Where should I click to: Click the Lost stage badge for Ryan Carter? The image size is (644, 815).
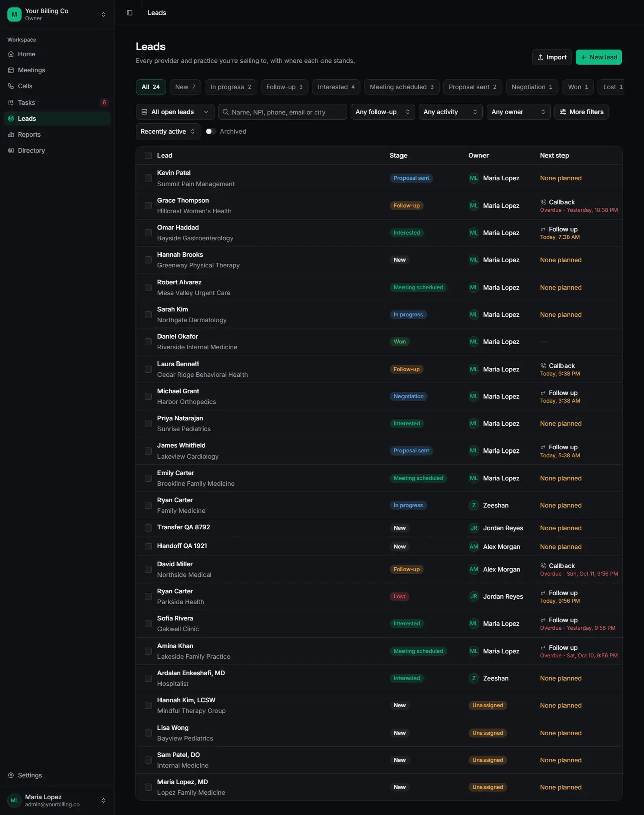point(399,597)
